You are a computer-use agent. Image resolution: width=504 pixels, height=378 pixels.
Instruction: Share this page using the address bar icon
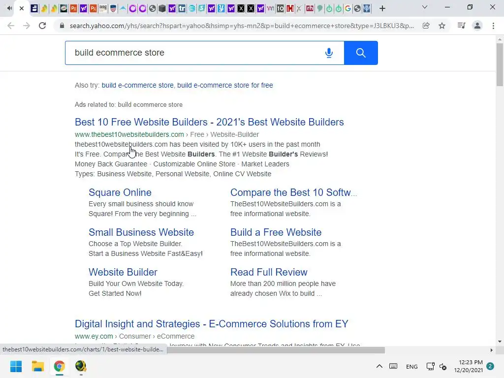tap(426, 26)
